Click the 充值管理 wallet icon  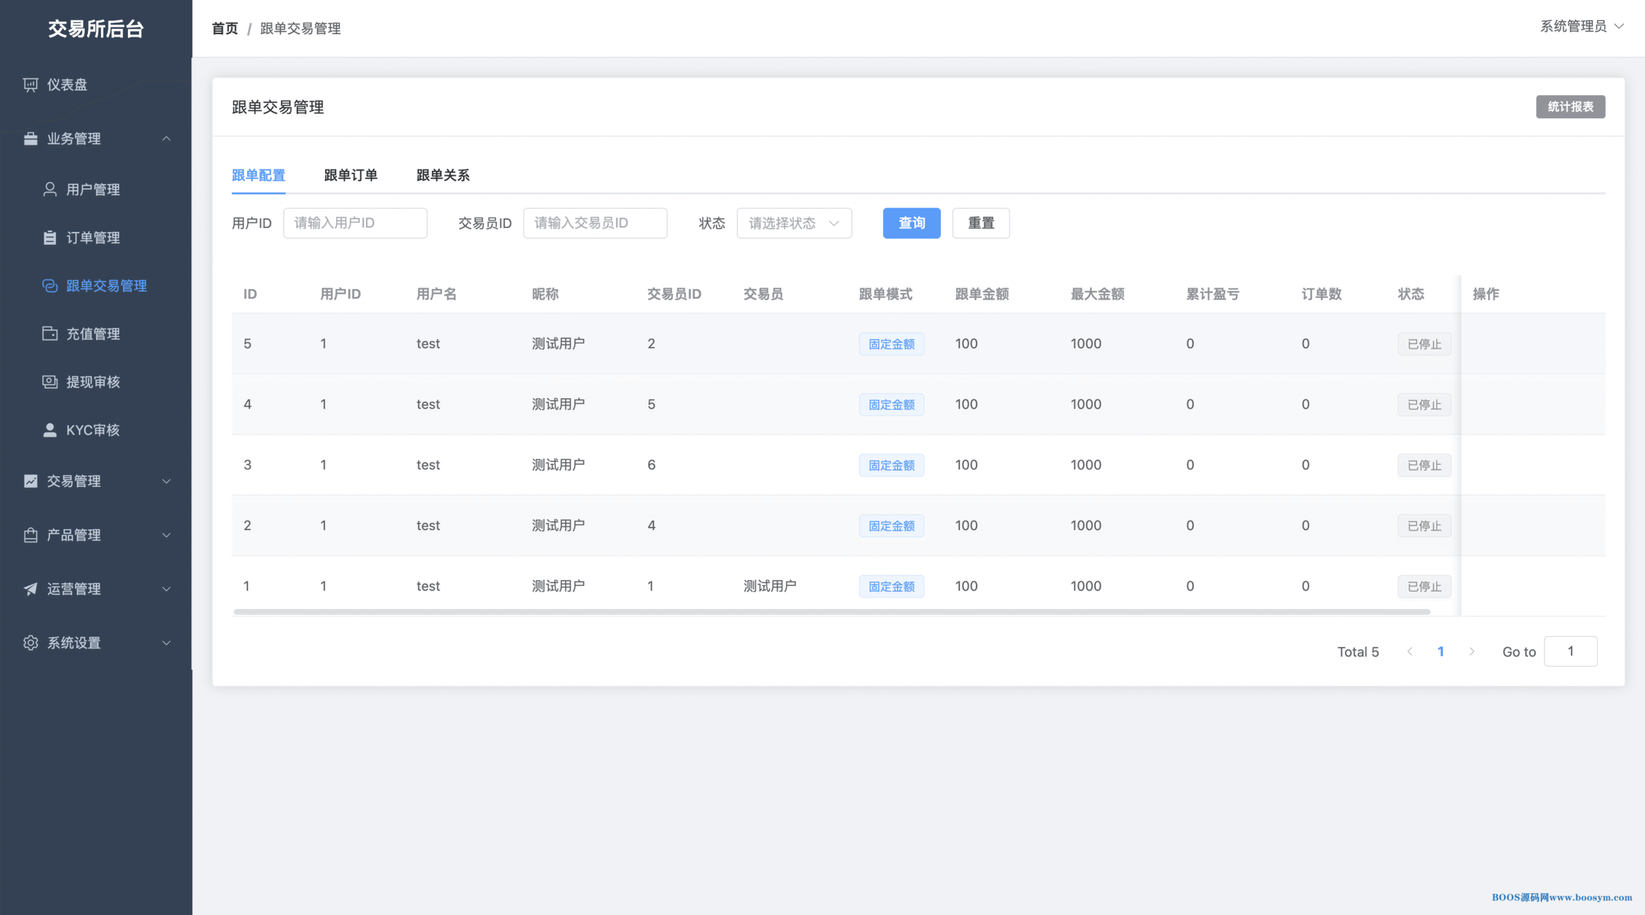click(x=49, y=333)
